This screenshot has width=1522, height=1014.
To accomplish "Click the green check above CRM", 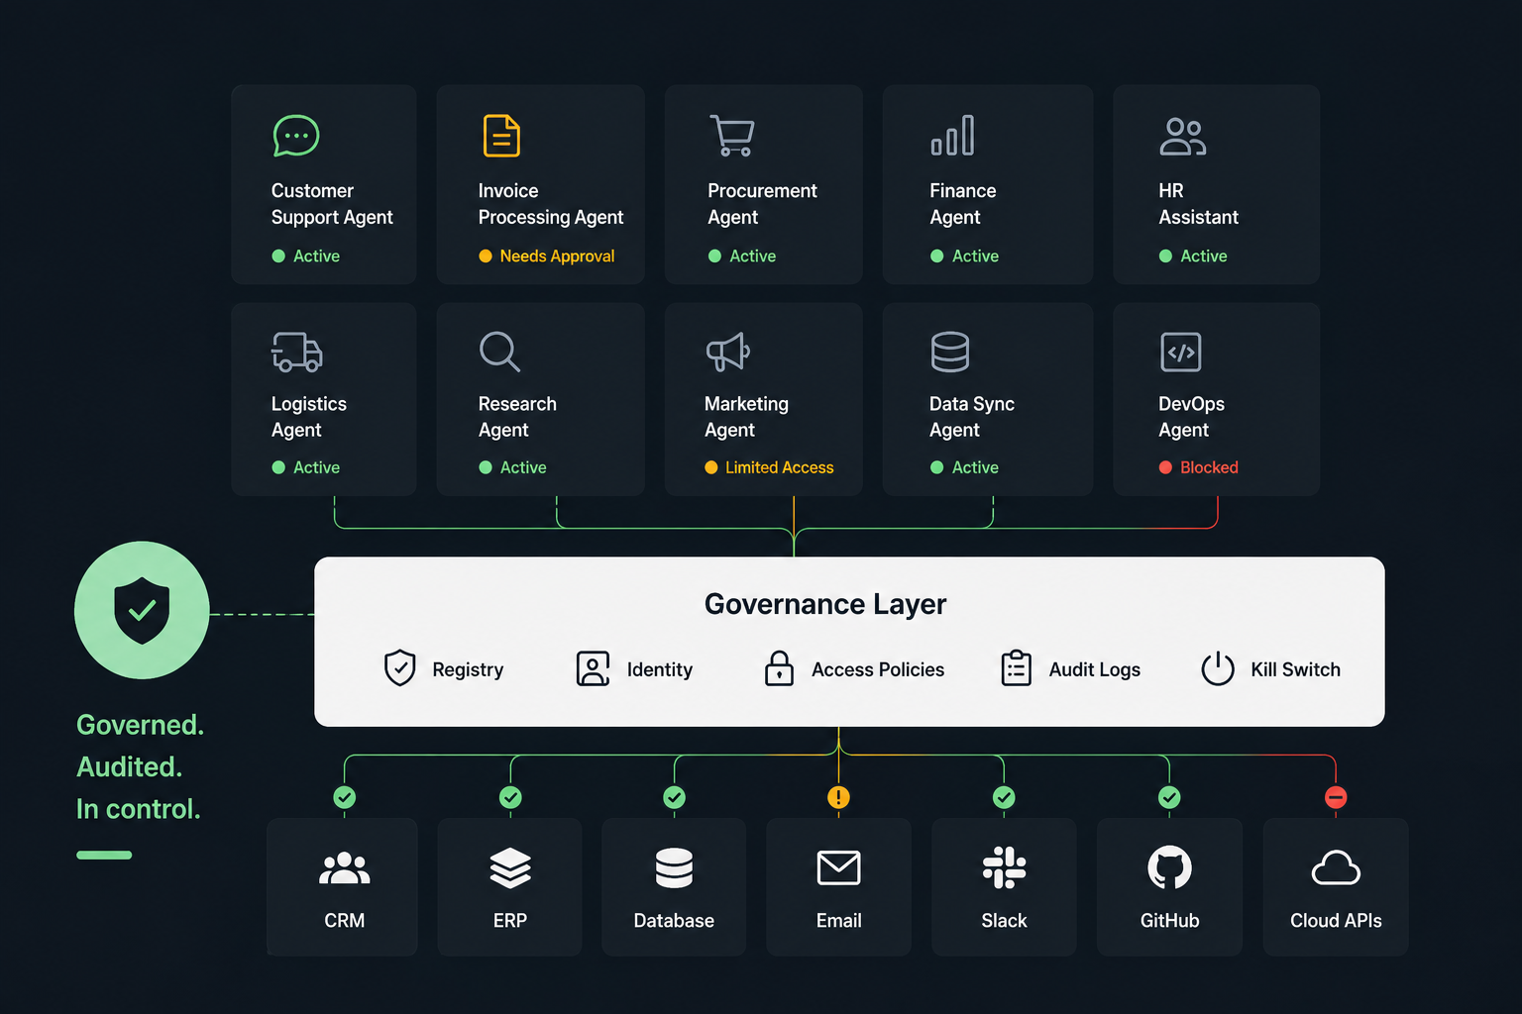I will 345,797.
